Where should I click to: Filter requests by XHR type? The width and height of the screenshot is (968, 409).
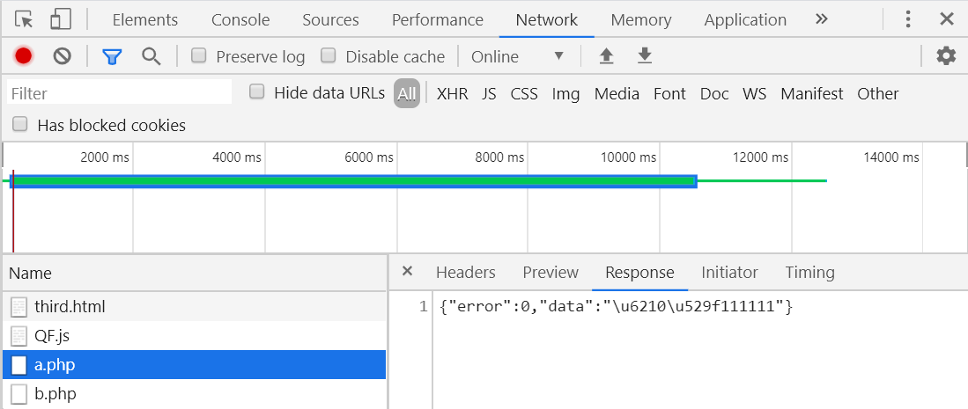[x=453, y=94]
